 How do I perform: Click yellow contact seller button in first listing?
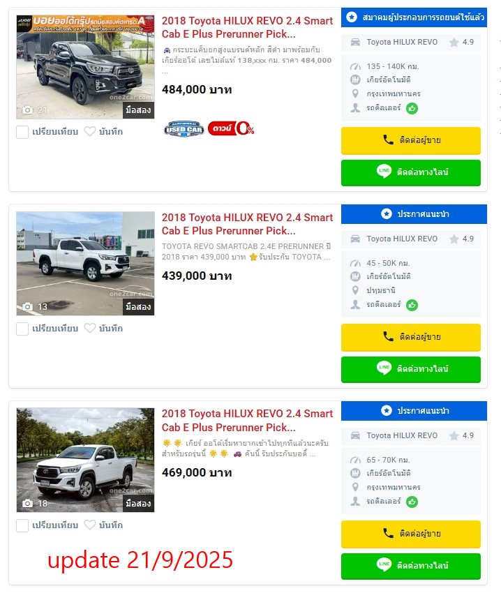point(411,140)
